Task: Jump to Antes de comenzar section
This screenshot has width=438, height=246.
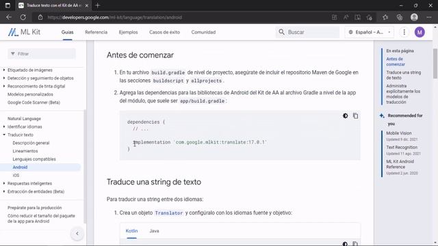Action: point(396,61)
